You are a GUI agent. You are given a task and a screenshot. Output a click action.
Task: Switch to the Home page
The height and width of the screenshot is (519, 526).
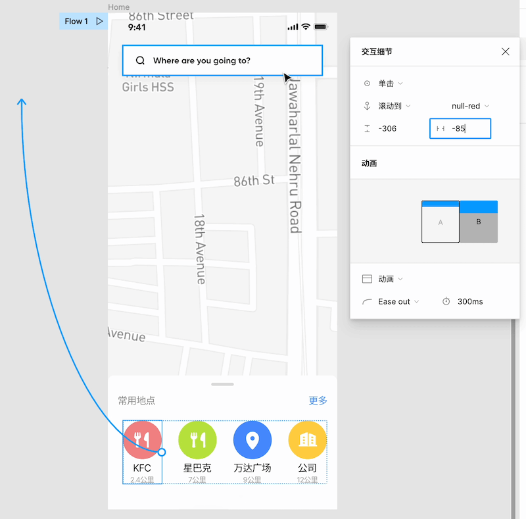pyautogui.click(x=118, y=7)
